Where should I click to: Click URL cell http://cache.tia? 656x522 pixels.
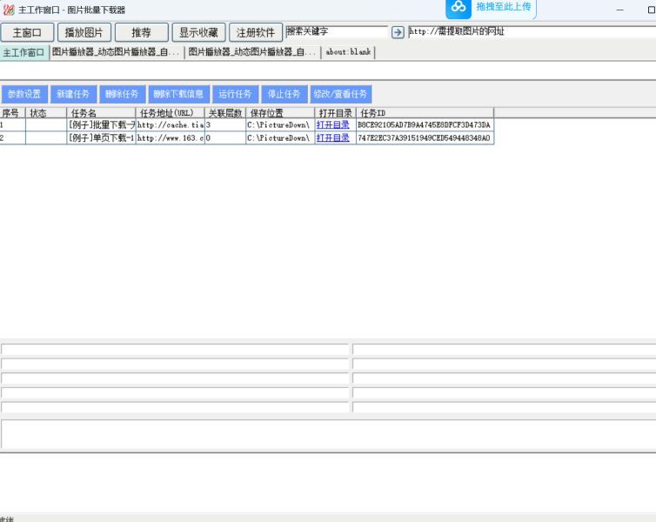tap(171, 124)
